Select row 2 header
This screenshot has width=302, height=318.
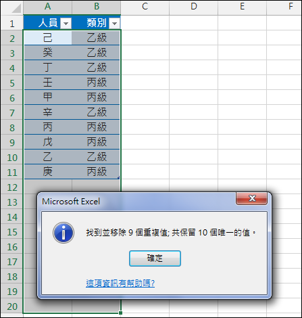12,38
